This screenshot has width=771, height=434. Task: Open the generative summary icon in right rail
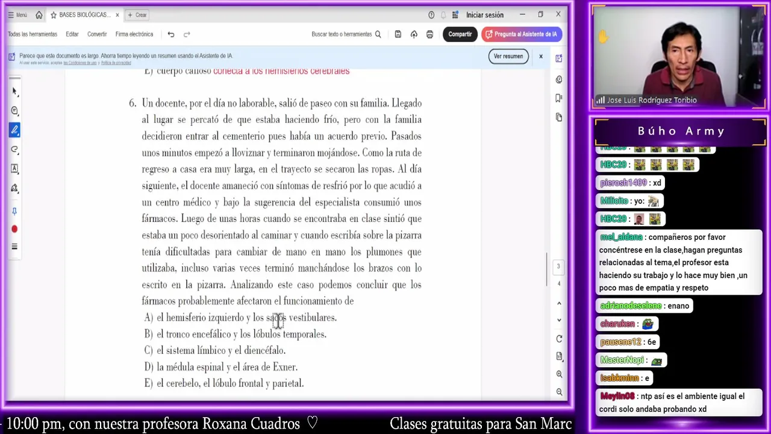559,80
